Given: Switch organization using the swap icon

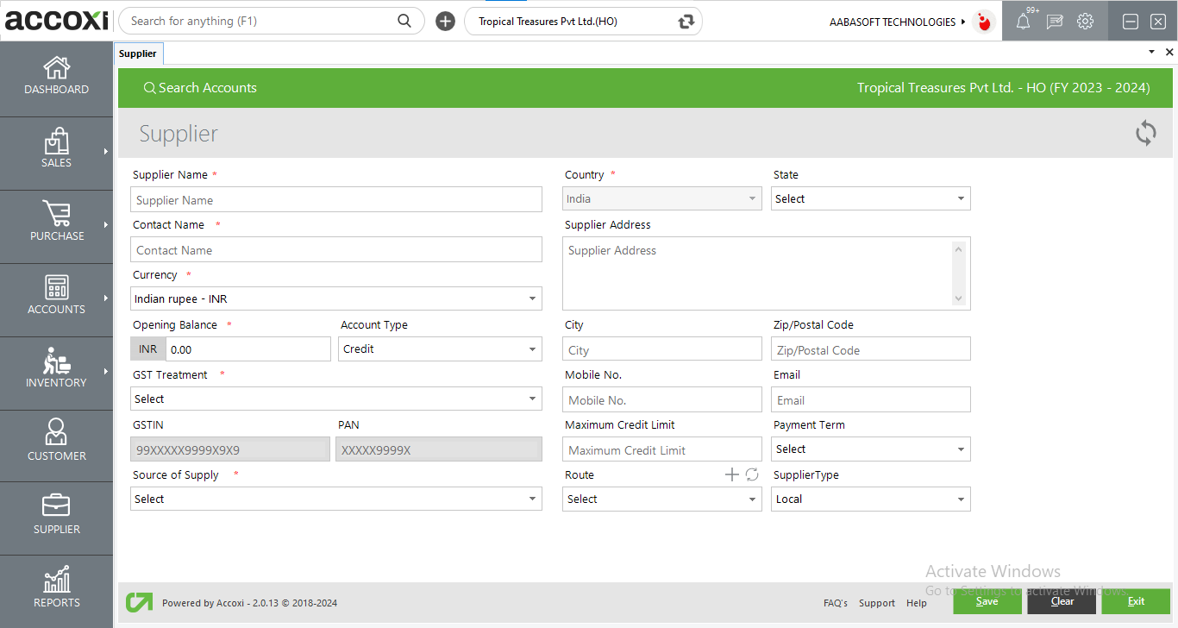Looking at the screenshot, I should tap(686, 22).
